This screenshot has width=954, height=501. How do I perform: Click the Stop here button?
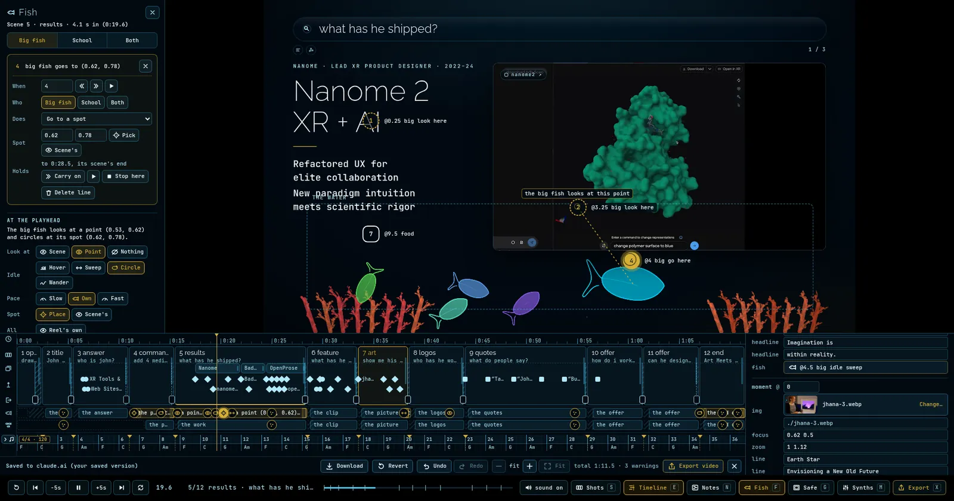pos(125,177)
